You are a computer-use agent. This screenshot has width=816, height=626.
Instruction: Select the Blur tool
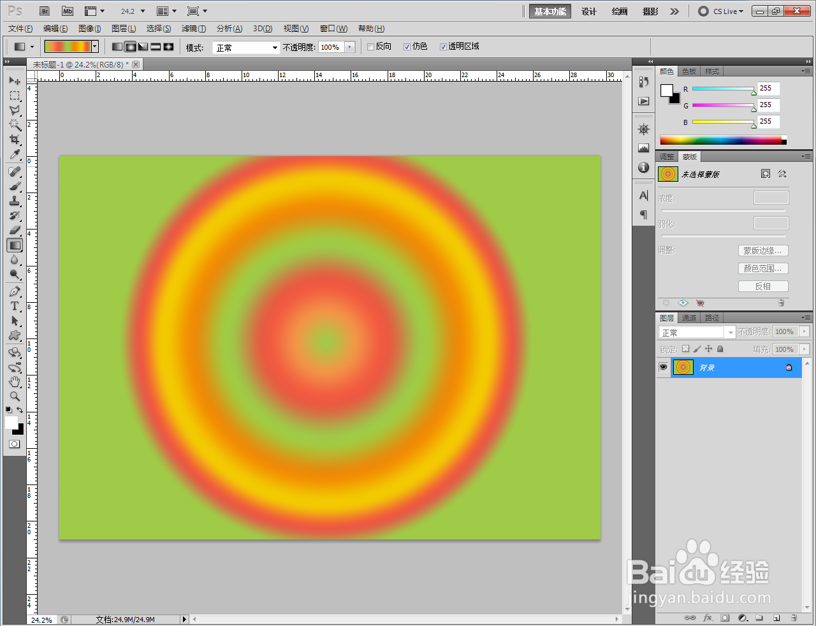(15, 259)
